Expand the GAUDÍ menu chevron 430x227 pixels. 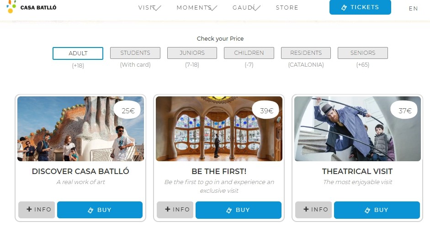pyautogui.click(x=256, y=8)
